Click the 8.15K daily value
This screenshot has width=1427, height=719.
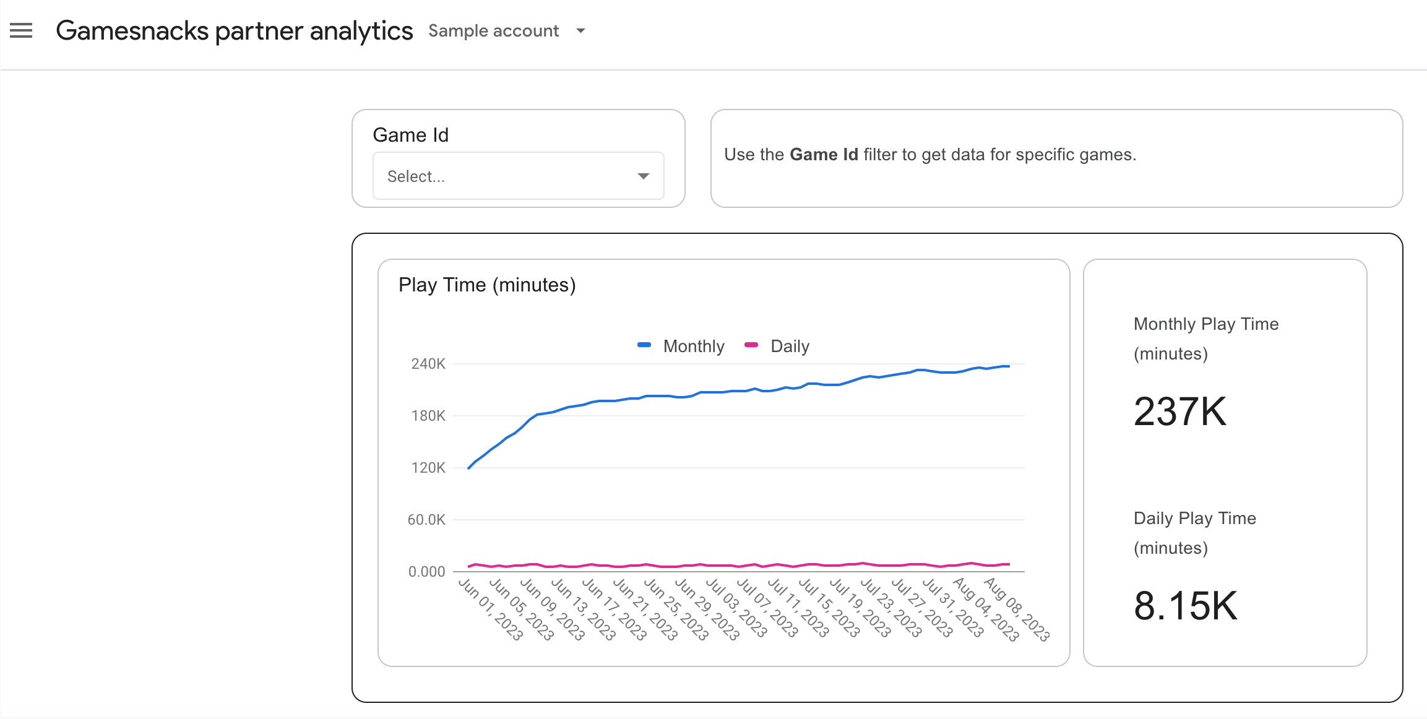click(x=1185, y=605)
